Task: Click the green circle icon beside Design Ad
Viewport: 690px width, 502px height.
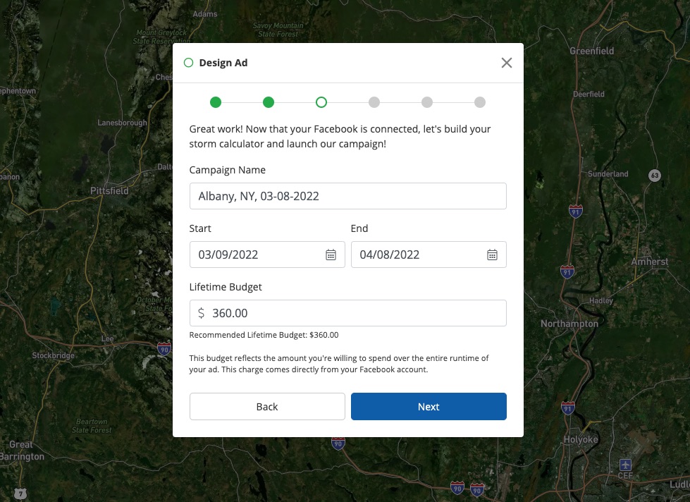Action: point(188,63)
